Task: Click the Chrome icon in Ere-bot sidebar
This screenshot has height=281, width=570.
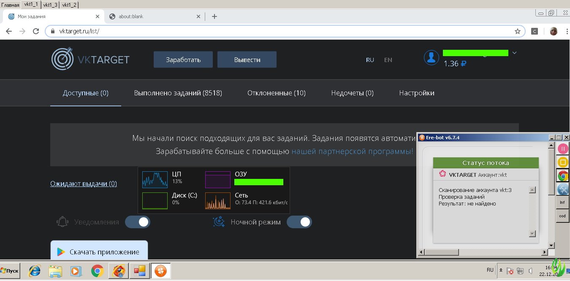Action: click(563, 176)
